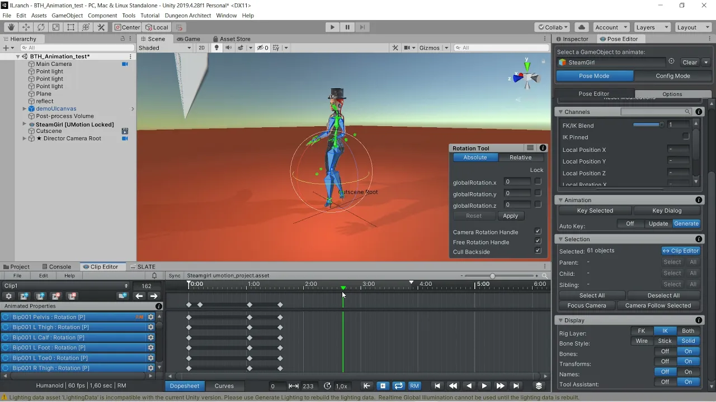716x402 pixels.
Task: Play clip backward in Clip Editor
Action: 469,386
